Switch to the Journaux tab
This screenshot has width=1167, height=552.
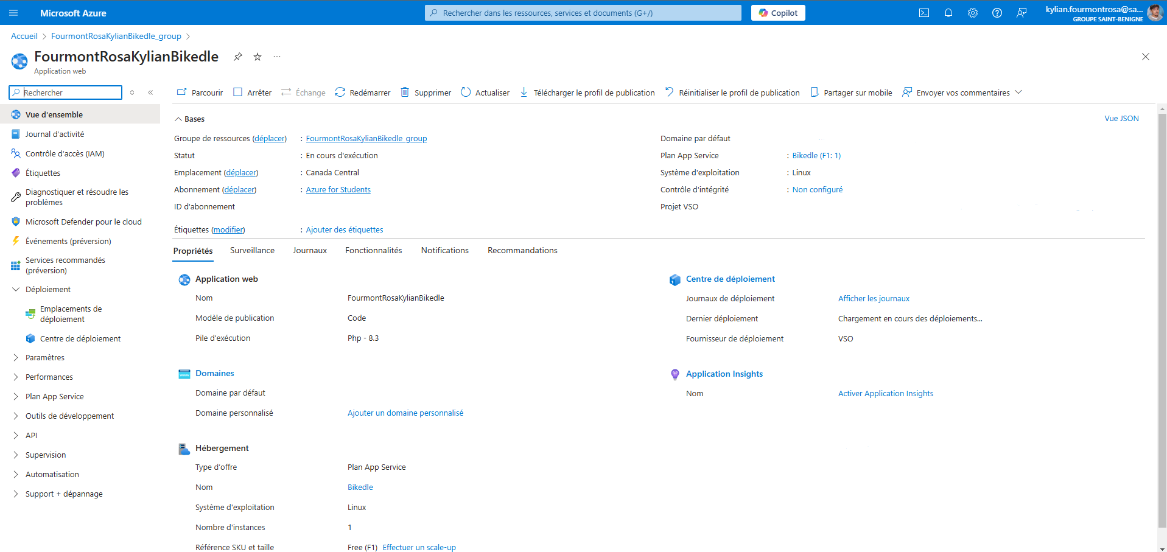[310, 250]
